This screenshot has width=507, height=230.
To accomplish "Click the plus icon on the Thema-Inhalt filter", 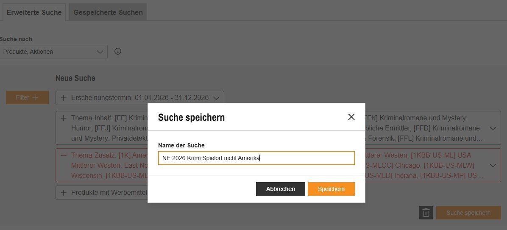I will (64, 118).
